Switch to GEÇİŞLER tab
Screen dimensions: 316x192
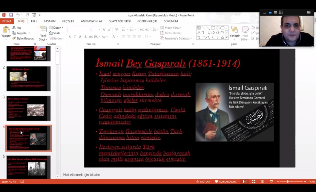pos(68,21)
